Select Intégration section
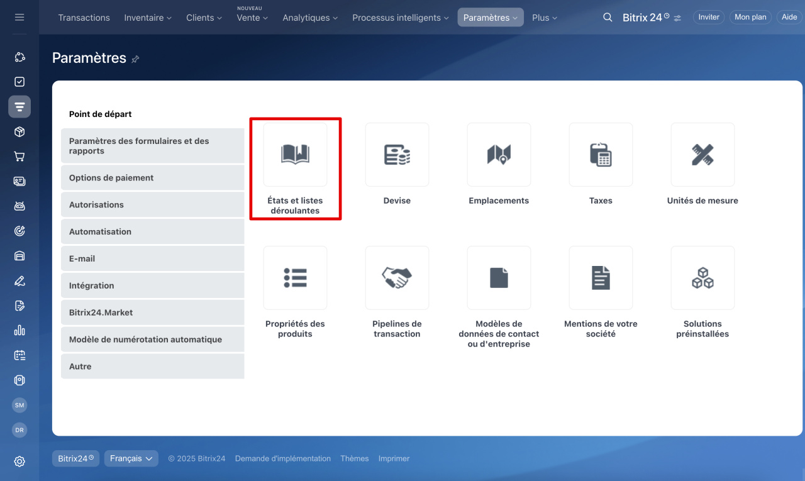 (x=153, y=285)
